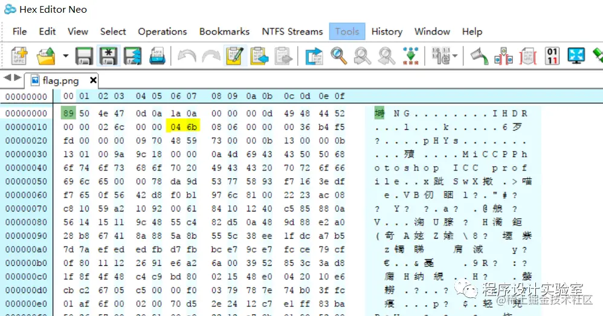The width and height of the screenshot is (603, 316).
Task: Click the Go to offset icon
Action: tap(314, 56)
